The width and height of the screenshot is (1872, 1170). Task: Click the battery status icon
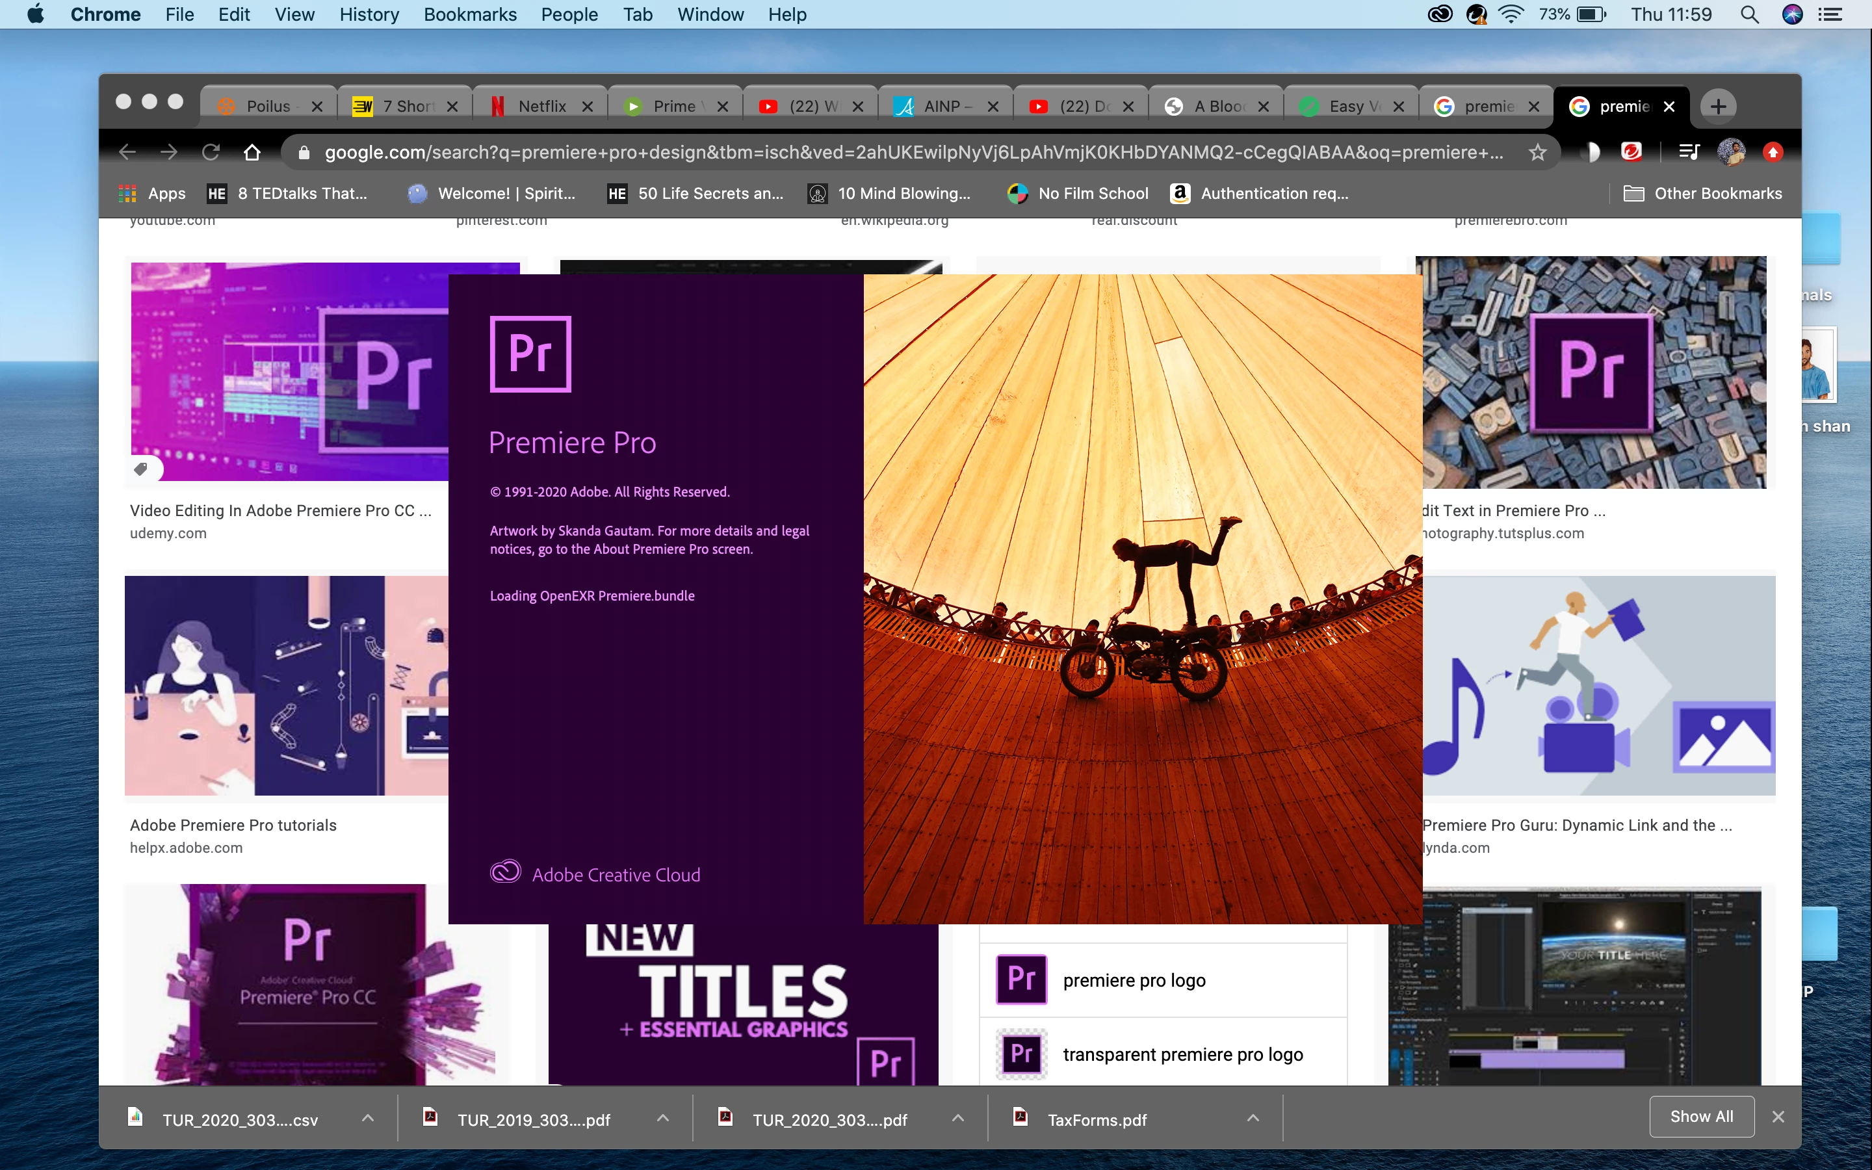pyautogui.click(x=1591, y=14)
